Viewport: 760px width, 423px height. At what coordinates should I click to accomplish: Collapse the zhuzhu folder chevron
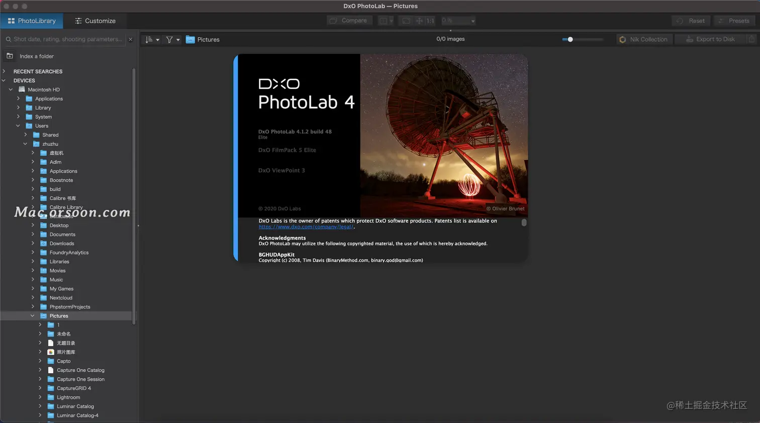(x=26, y=144)
